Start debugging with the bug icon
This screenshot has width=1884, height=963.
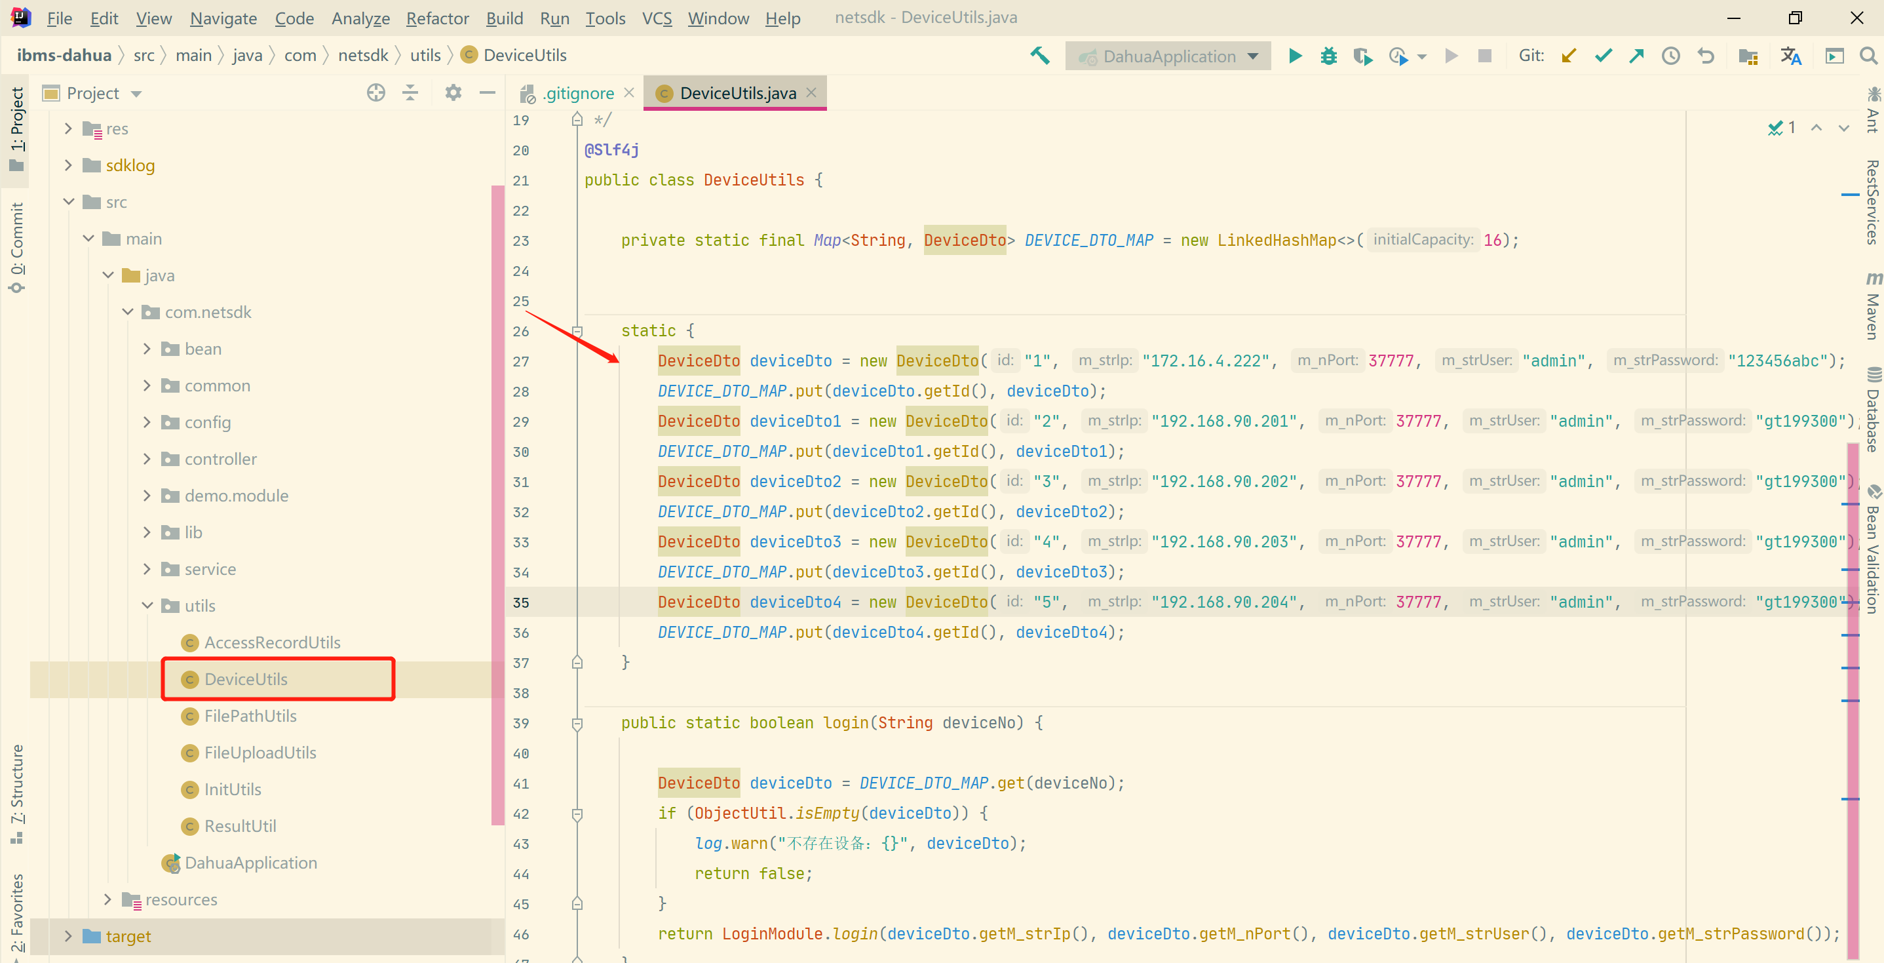1328,56
